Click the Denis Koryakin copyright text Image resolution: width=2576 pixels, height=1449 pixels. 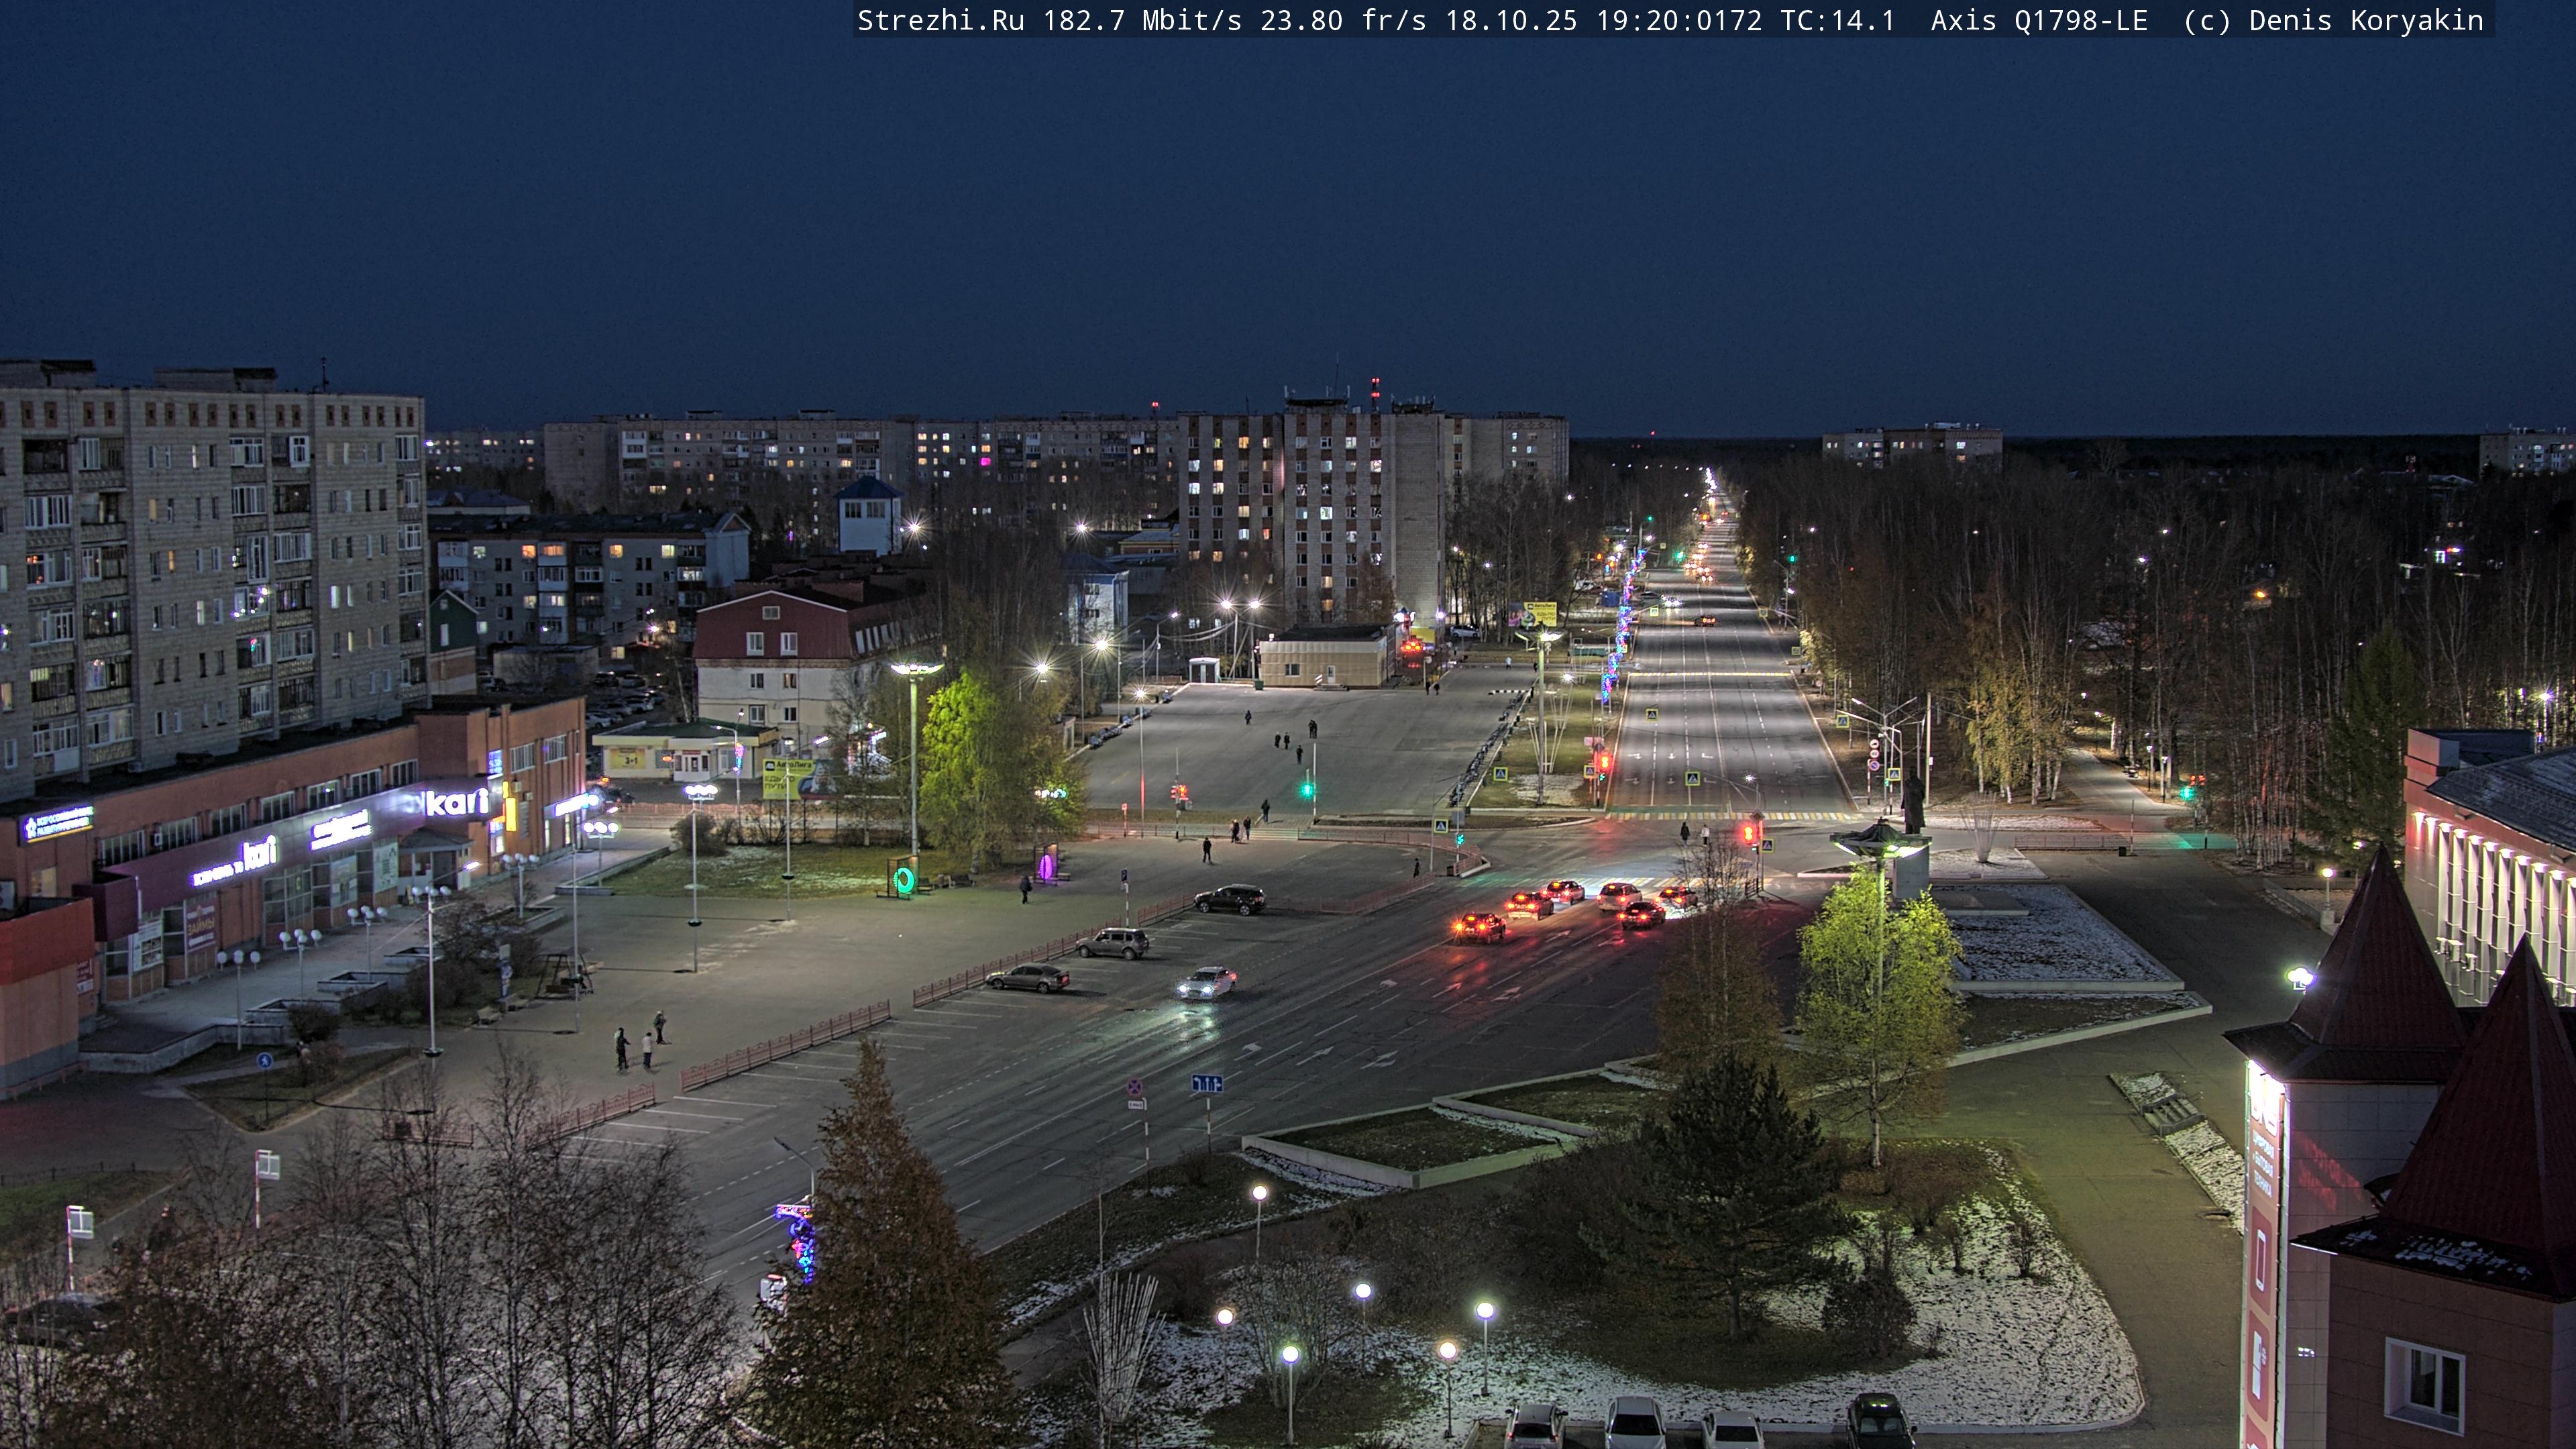(x=2365, y=20)
